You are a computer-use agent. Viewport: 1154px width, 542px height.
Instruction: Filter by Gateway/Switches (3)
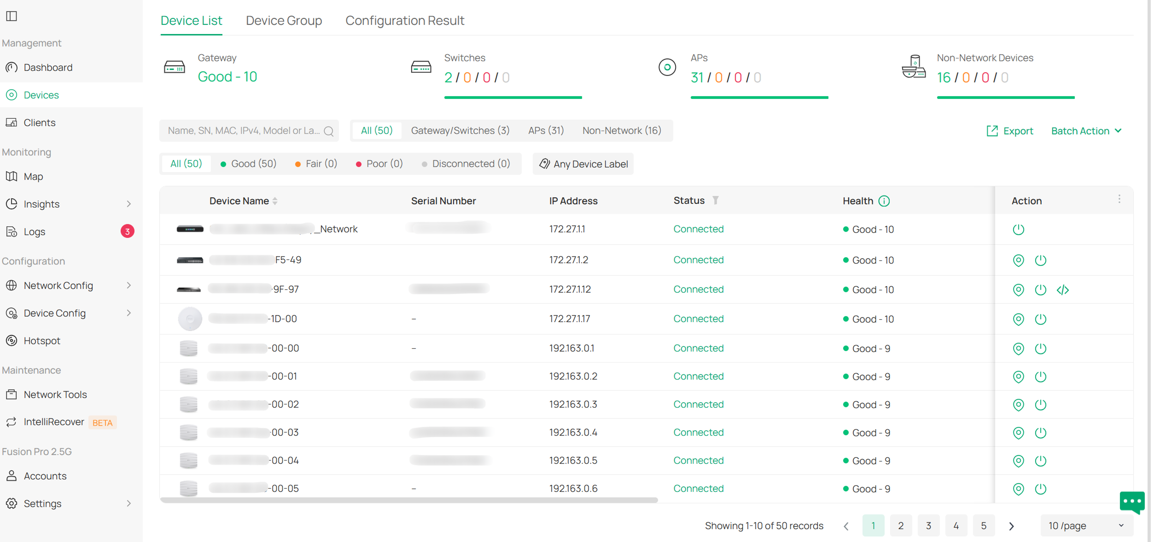(460, 130)
